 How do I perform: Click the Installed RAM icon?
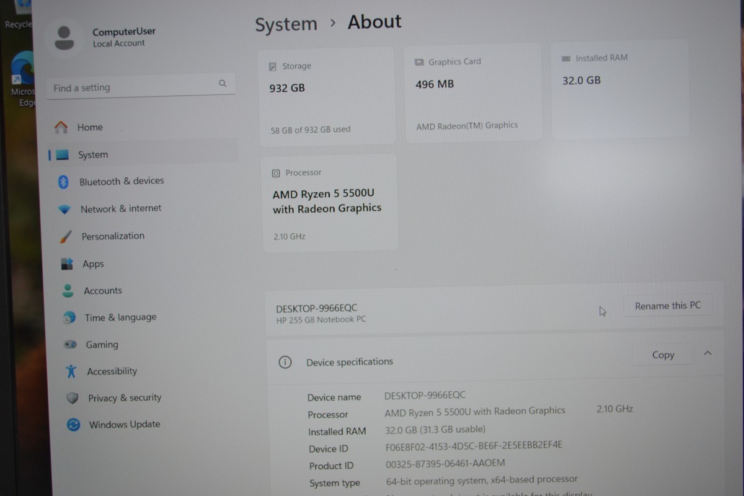tap(566, 58)
